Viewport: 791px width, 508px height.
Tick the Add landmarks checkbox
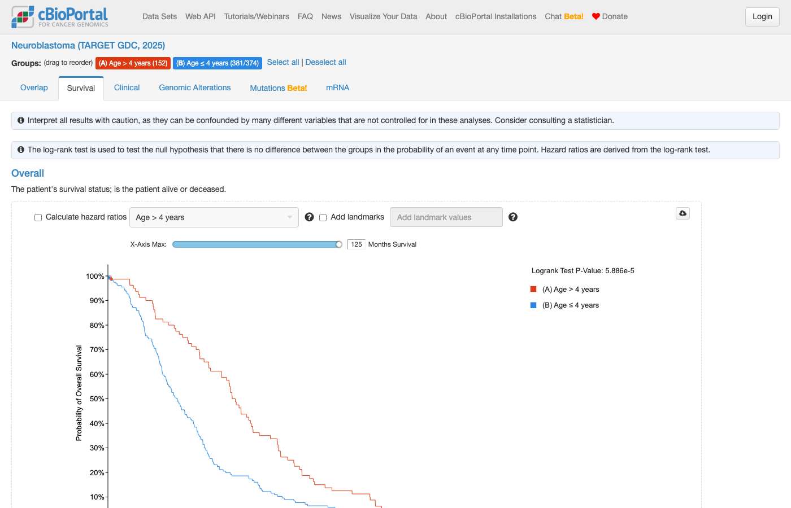tap(323, 217)
